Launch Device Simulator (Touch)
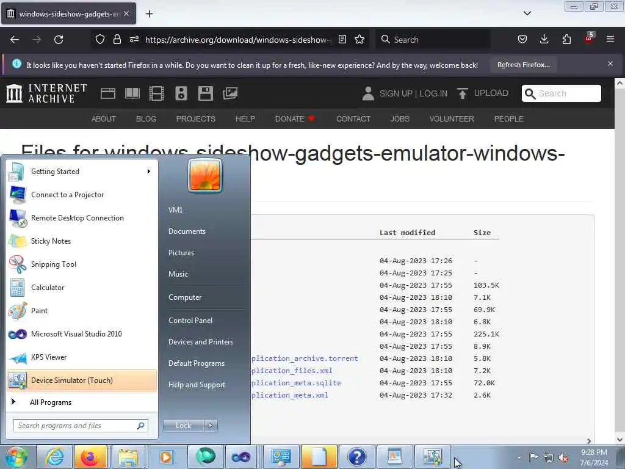This screenshot has width=625, height=469. pyautogui.click(x=82, y=380)
